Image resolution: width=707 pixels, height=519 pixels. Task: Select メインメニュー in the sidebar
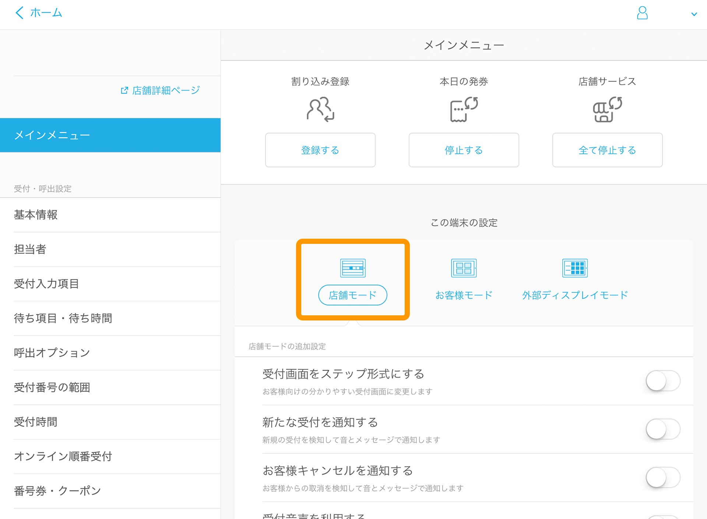point(110,135)
